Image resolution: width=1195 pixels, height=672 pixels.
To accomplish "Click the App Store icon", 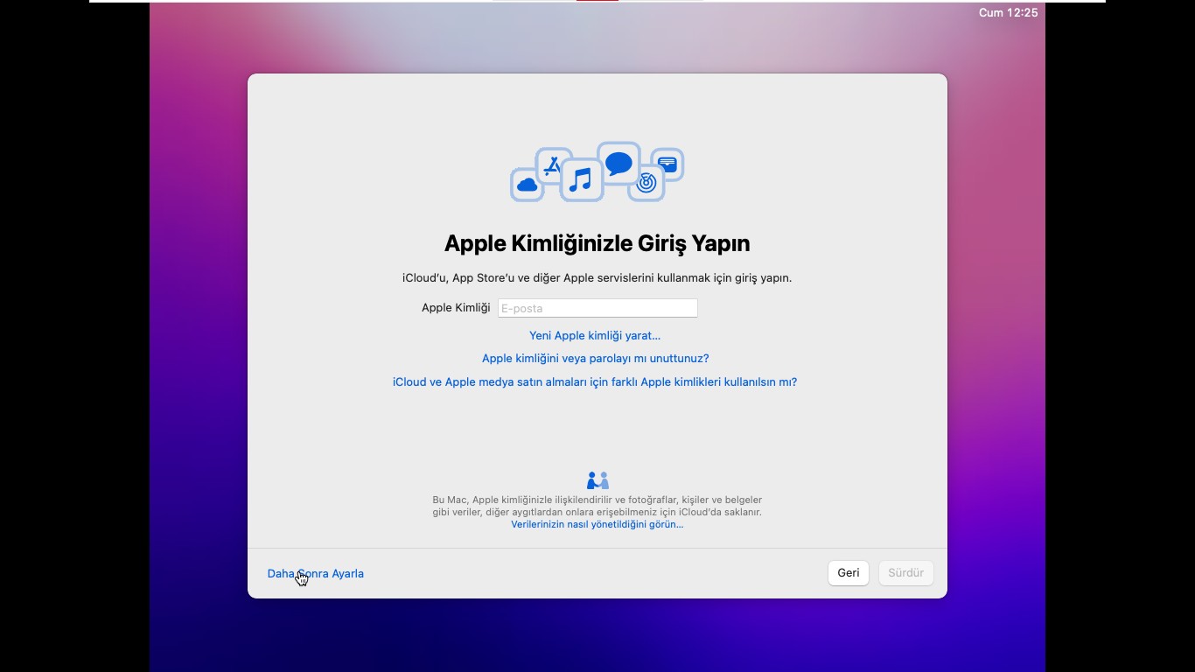I will point(552,164).
